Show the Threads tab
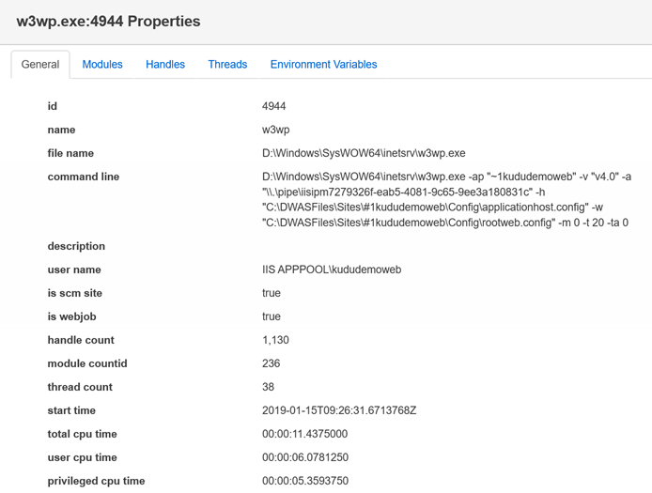The image size is (652, 493). (227, 65)
